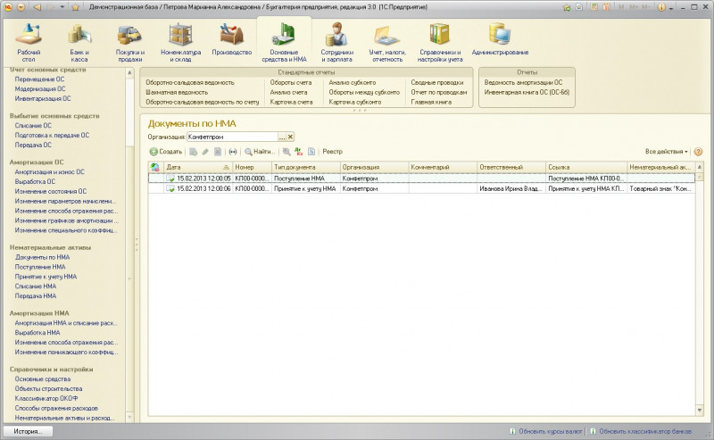Open the Все действия dropdown
This screenshot has width=714, height=440.
pyautogui.click(x=666, y=152)
